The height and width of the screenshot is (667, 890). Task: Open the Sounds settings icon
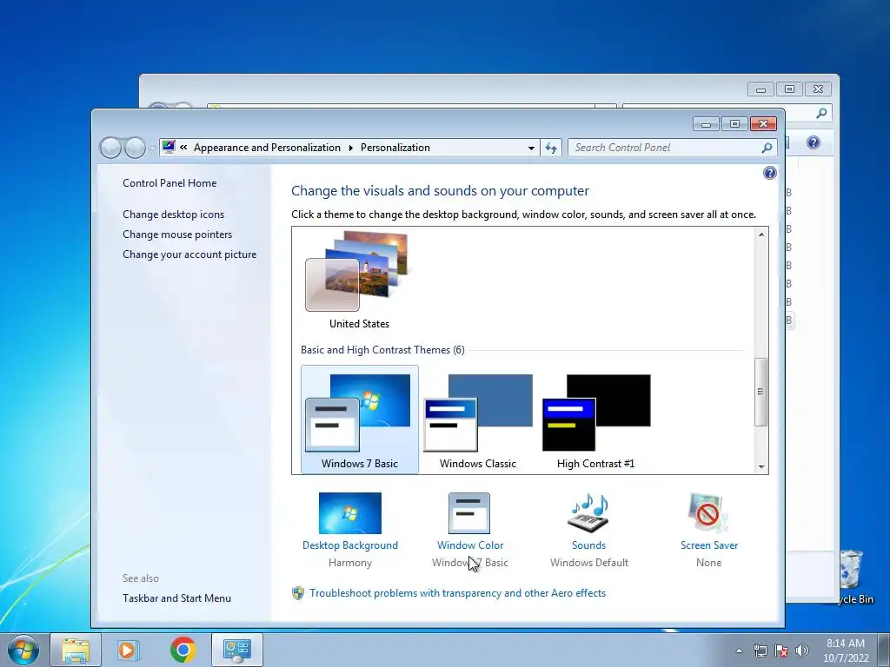588,512
